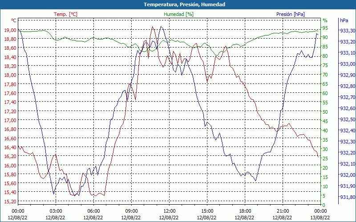356x222 pixels.
Task: Click the 18:00 time axis label
Action: 245,211
